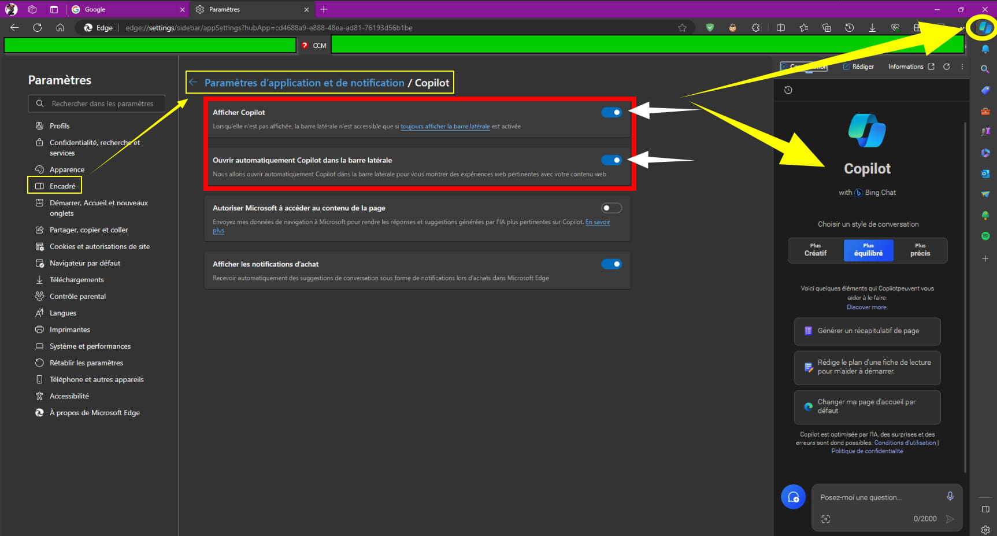997x536 pixels.
Task: Add a new app with sidebar plus
Action: tap(985, 258)
